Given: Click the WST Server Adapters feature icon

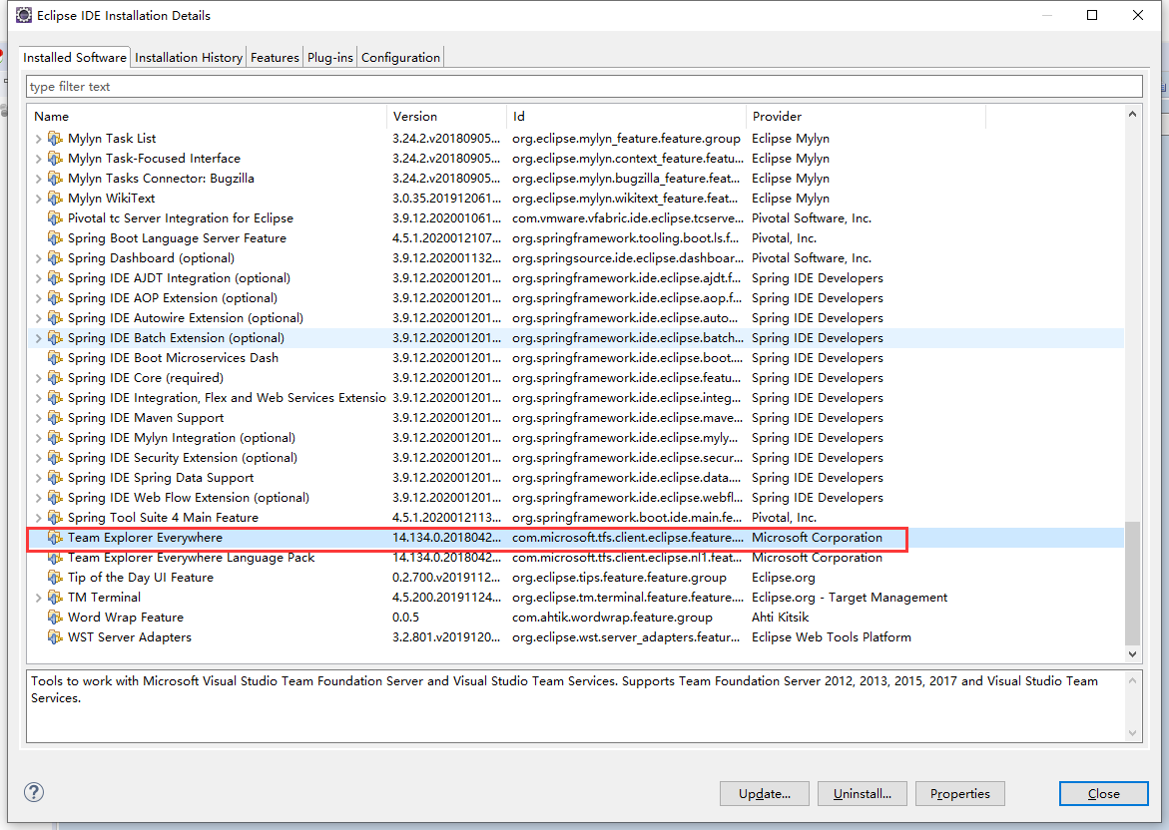Looking at the screenshot, I should click(55, 636).
